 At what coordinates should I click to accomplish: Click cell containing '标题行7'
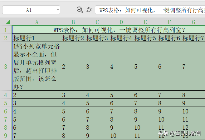click(x=193, y=38)
